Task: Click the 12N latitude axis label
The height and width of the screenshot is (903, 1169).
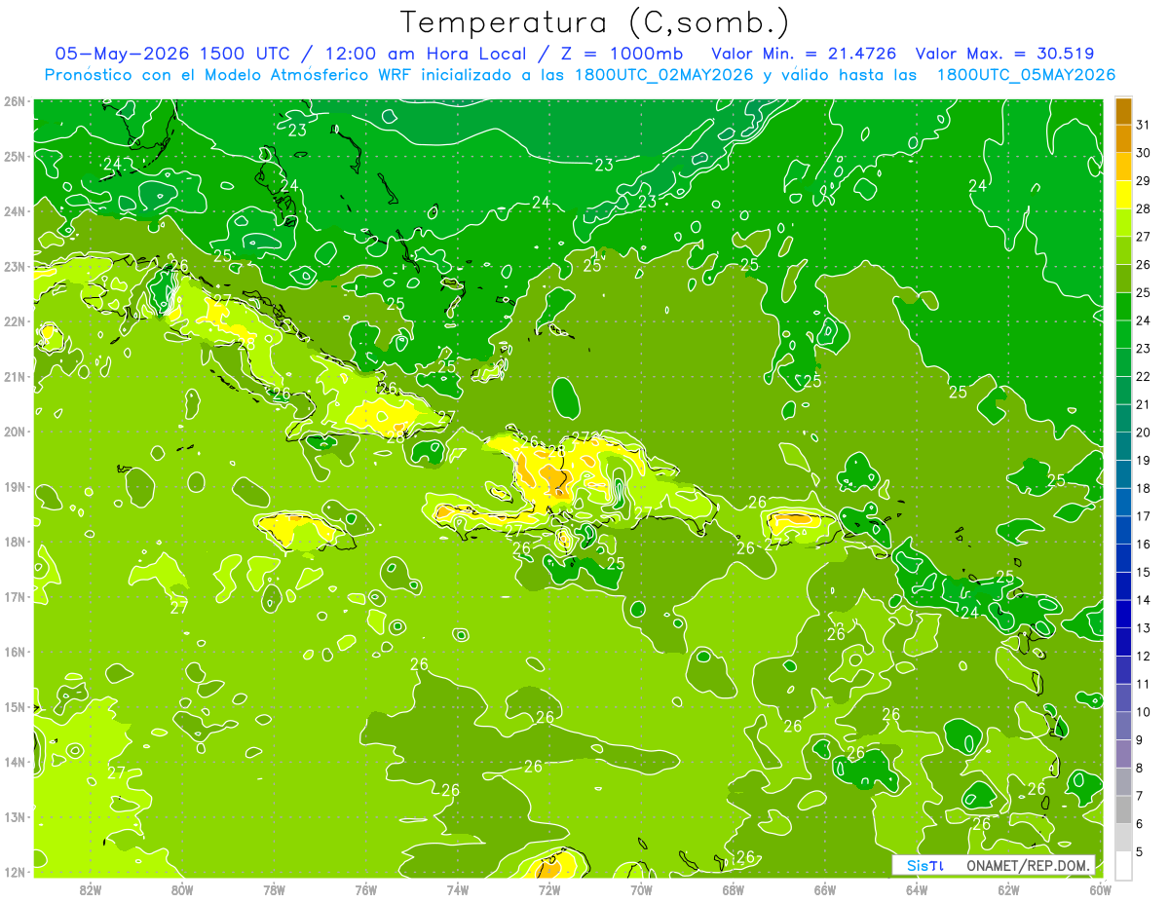Action: click(x=14, y=872)
